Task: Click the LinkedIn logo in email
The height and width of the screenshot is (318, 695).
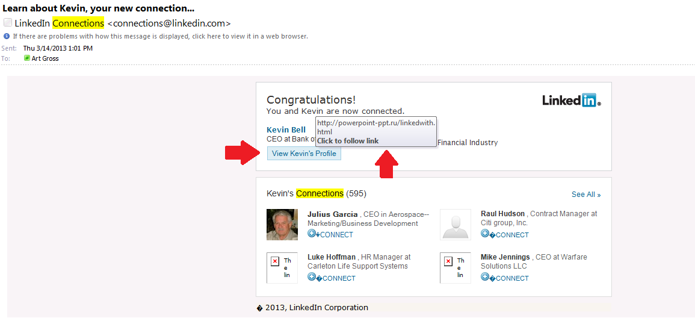Action: pyautogui.click(x=571, y=101)
